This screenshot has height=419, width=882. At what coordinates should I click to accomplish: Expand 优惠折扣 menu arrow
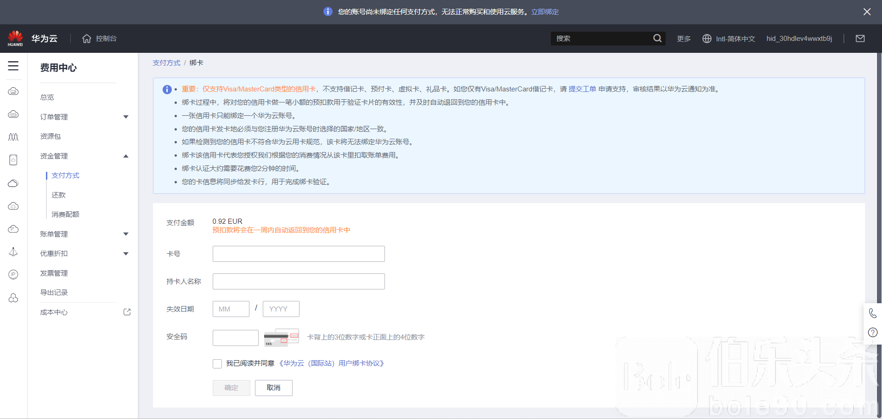[x=126, y=254]
